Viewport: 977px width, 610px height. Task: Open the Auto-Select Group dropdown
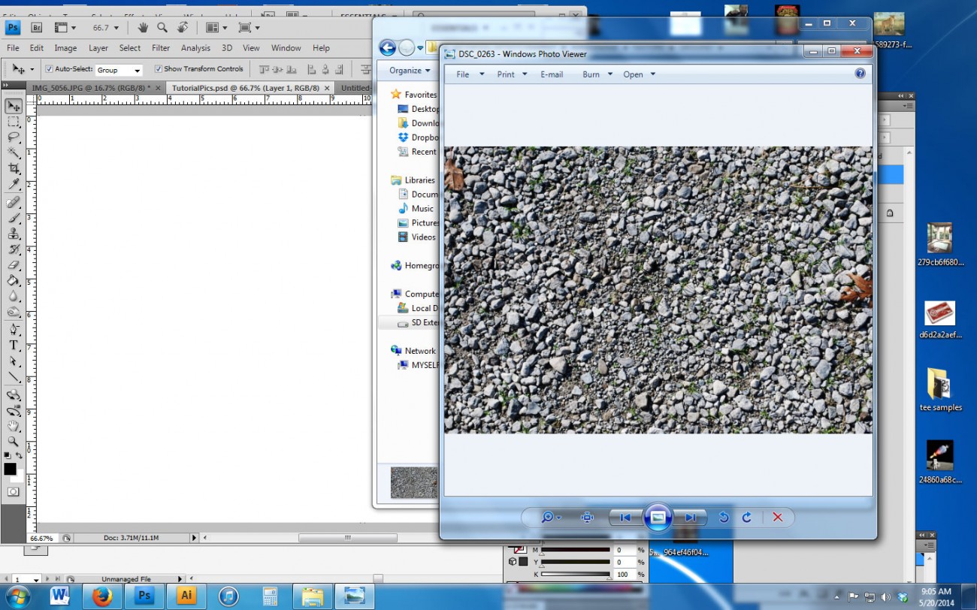(x=119, y=70)
